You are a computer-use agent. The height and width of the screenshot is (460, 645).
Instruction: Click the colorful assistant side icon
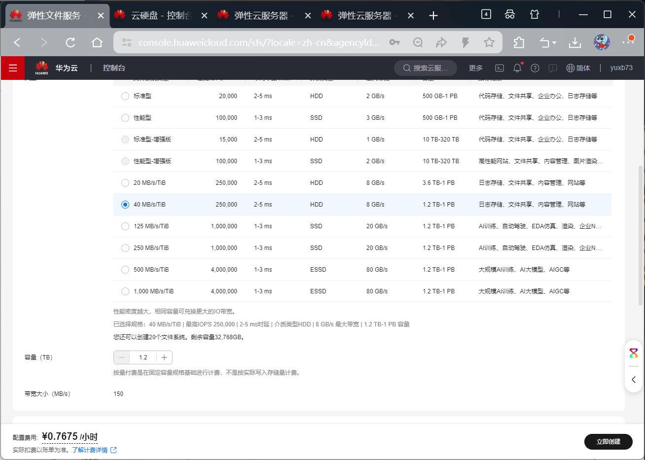pyautogui.click(x=634, y=353)
